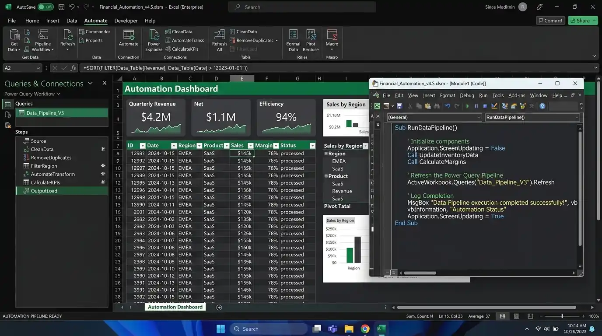Open the Debug menu in VBA editor
The width and height of the screenshot is (602, 336).
click(x=467, y=95)
